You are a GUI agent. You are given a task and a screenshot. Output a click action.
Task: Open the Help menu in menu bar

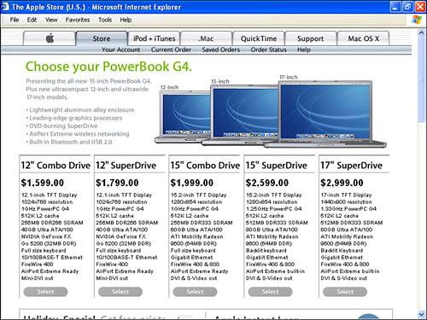(x=126, y=20)
